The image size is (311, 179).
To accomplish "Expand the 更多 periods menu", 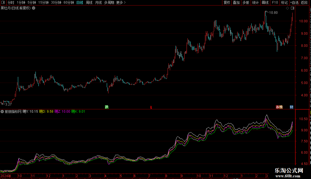I will 121,2.
